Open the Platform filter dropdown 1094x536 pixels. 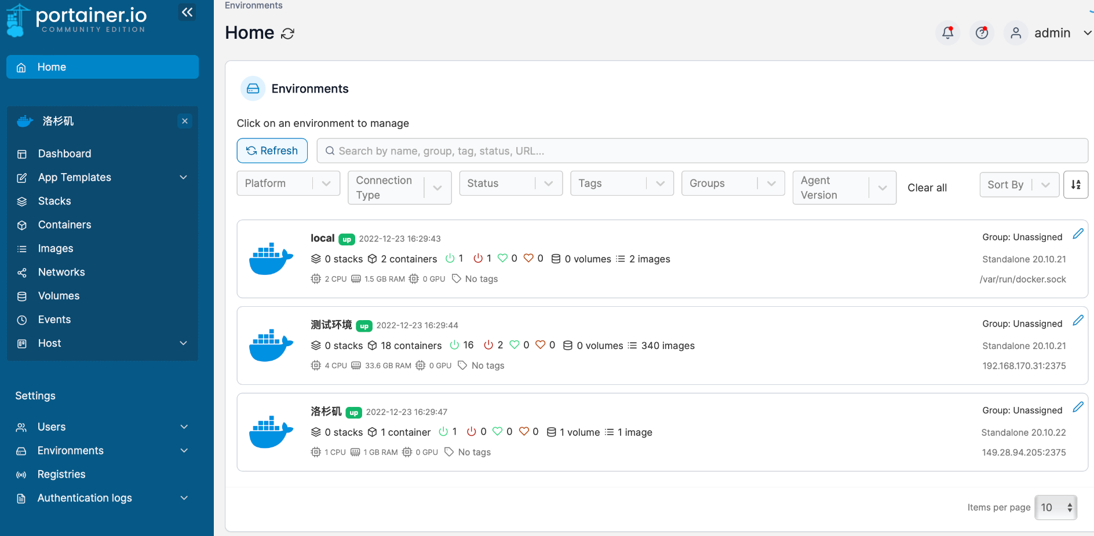coord(289,183)
